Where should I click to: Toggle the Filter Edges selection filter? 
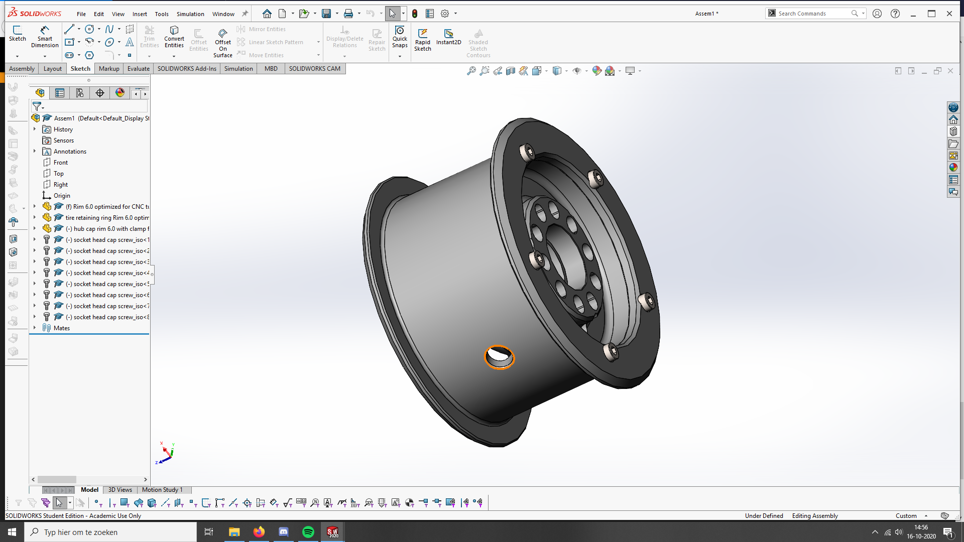(111, 502)
